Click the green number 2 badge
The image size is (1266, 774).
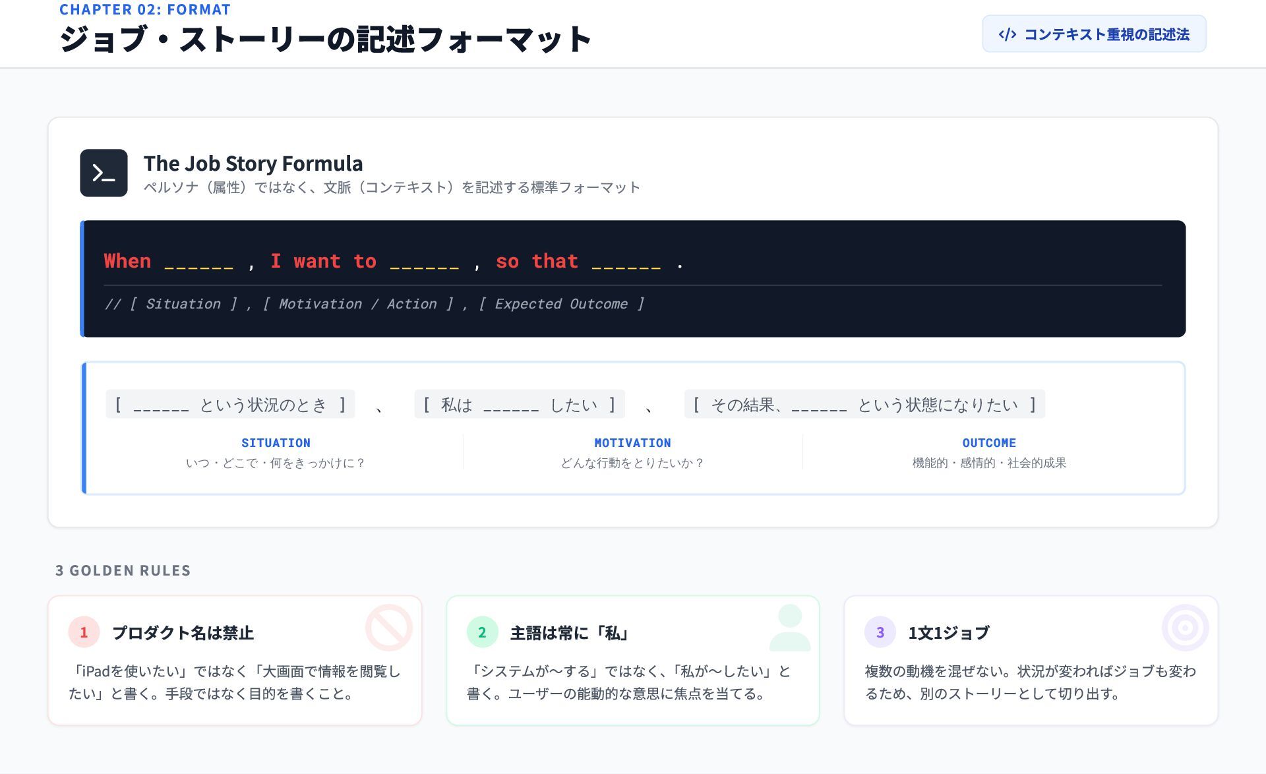tap(482, 632)
